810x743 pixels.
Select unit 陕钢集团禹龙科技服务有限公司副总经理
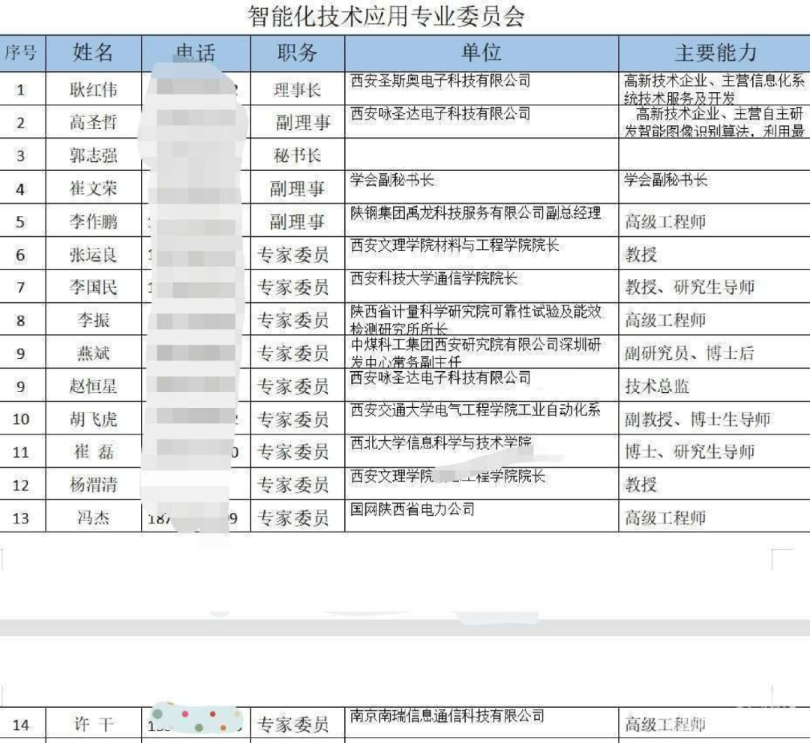point(475,213)
